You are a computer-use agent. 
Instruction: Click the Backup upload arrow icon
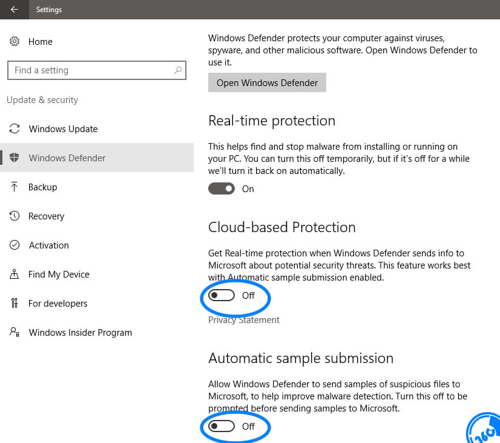(15, 187)
